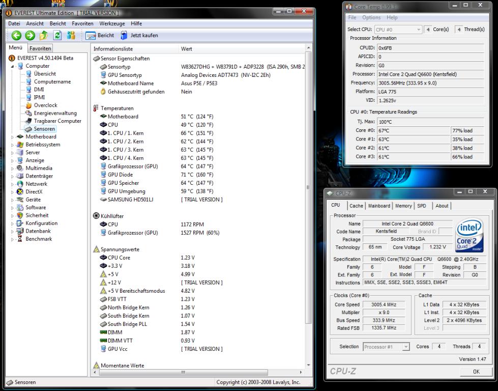The image size is (498, 391).
Task: Click the Datenbank icon in tree
Action: [x=20, y=231]
